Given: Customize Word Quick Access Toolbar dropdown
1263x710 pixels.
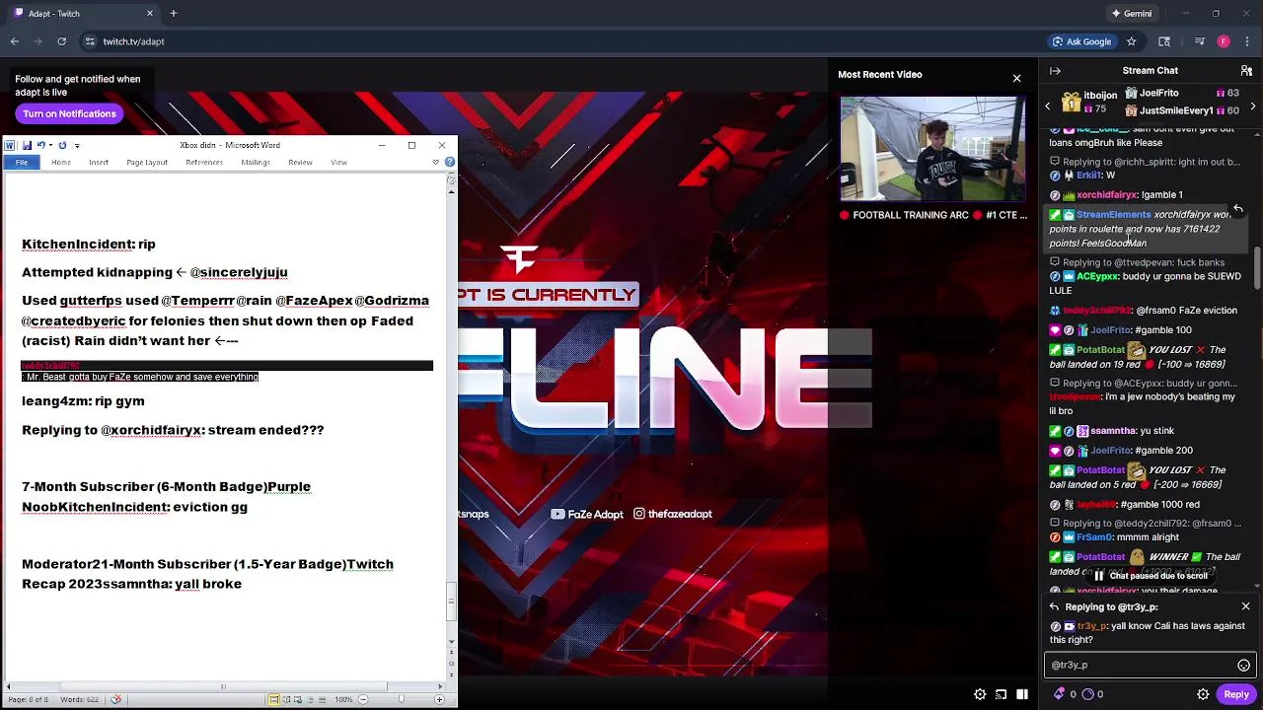Looking at the screenshot, I should [77, 146].
